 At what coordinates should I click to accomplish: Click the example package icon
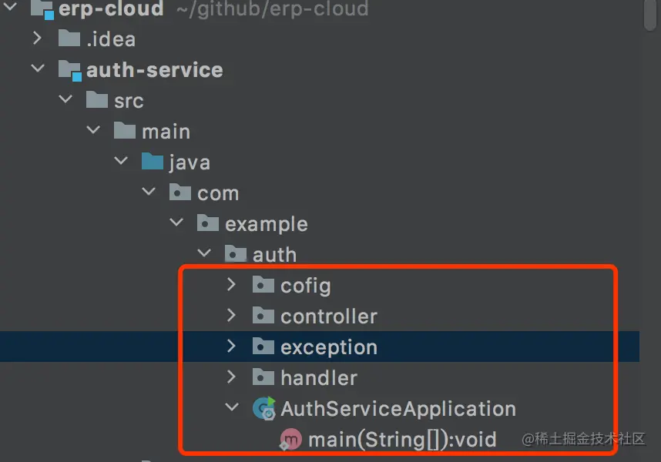pyautogui.click(x=208, y=223)
